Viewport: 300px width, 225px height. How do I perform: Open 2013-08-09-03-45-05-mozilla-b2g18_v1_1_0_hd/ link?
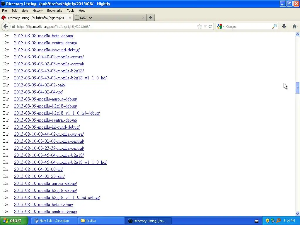click(x=60, y=78)
